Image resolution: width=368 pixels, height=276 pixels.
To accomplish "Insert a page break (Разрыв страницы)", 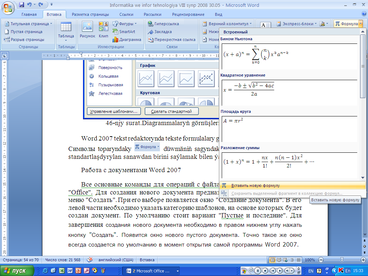I will click(x=24, y=40).
